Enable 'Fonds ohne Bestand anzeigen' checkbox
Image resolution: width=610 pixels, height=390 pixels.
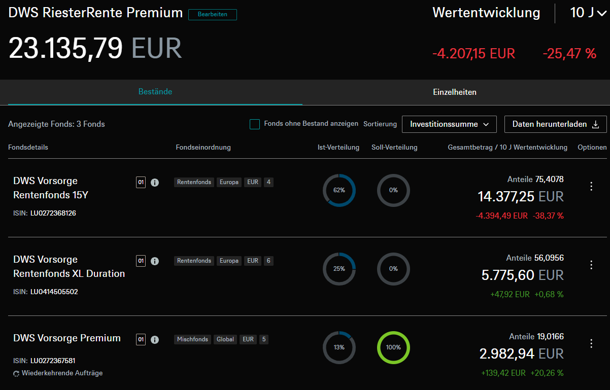255,124
